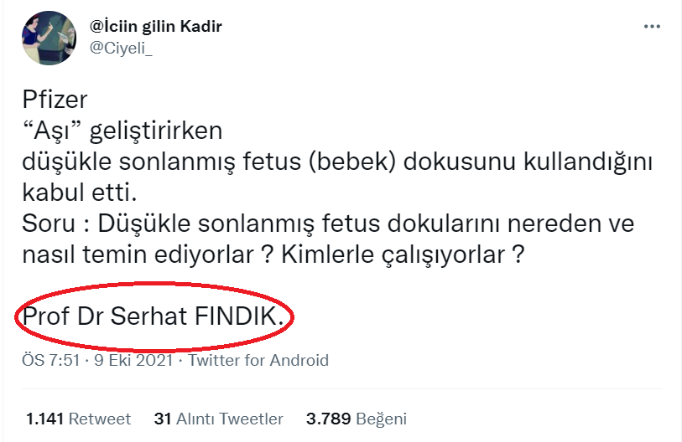This screenshot has height=442, width=682.
Task: Open the tweet's three-dot more options menu
Action: coord(652,27)
